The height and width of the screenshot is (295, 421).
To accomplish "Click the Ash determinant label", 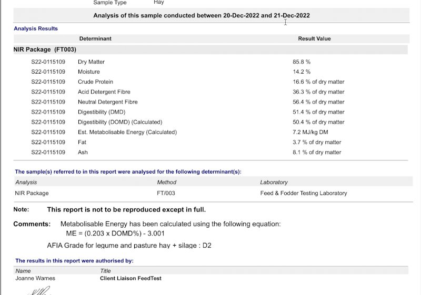I will click(83, 152).
